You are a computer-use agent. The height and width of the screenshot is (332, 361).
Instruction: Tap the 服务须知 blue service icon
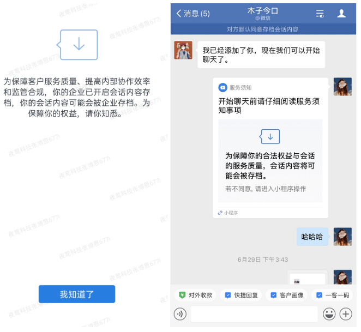(x=222, y=87)
